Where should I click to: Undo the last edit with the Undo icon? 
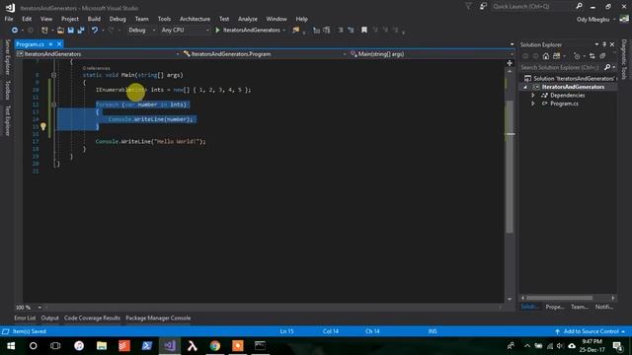click(x=95, y=31)
